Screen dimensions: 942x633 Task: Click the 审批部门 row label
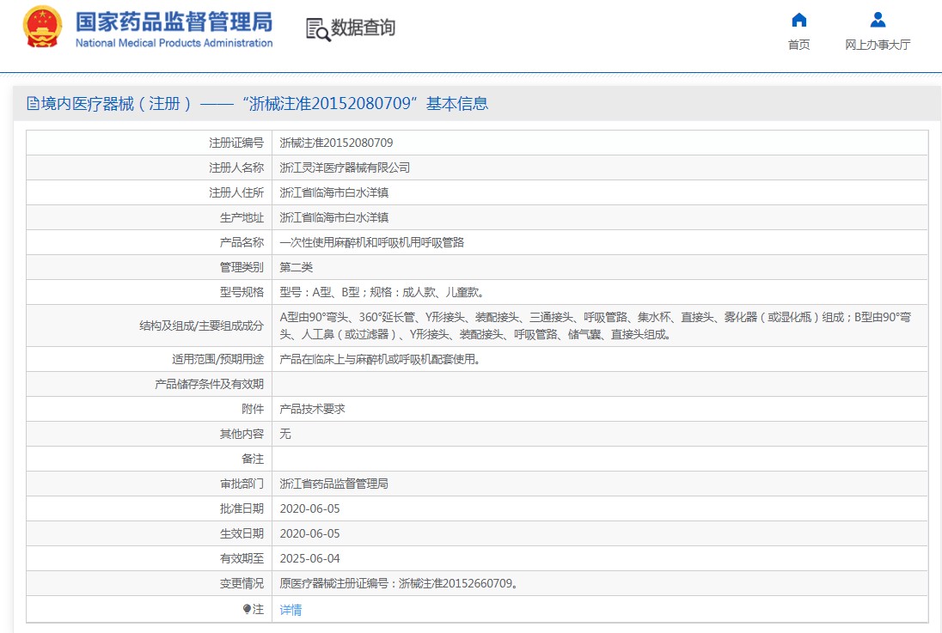pyautogui.click(x=242, y=484)
